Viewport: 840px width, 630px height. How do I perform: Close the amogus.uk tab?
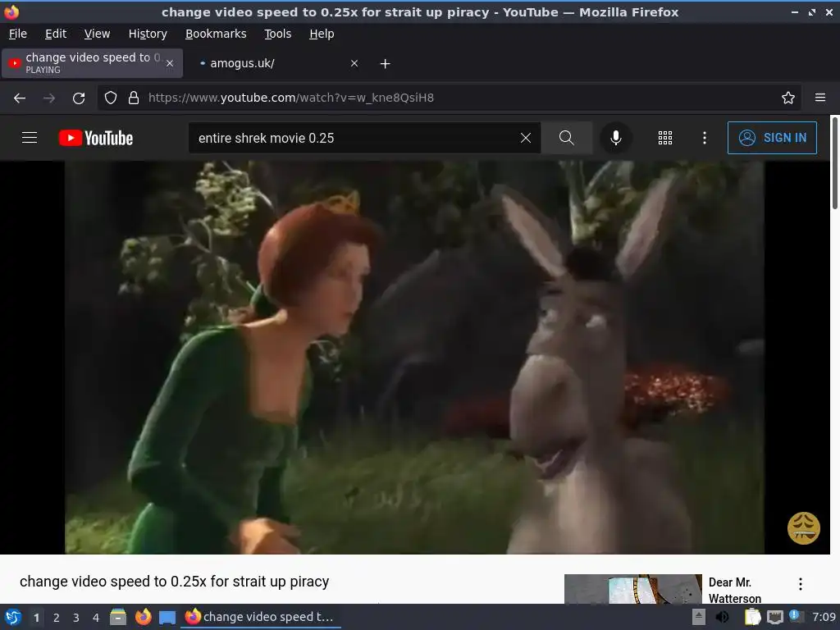click(x=354, y=63)
